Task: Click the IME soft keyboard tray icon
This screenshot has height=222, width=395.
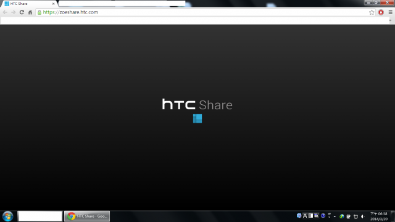Action: (x=317, y=216)
